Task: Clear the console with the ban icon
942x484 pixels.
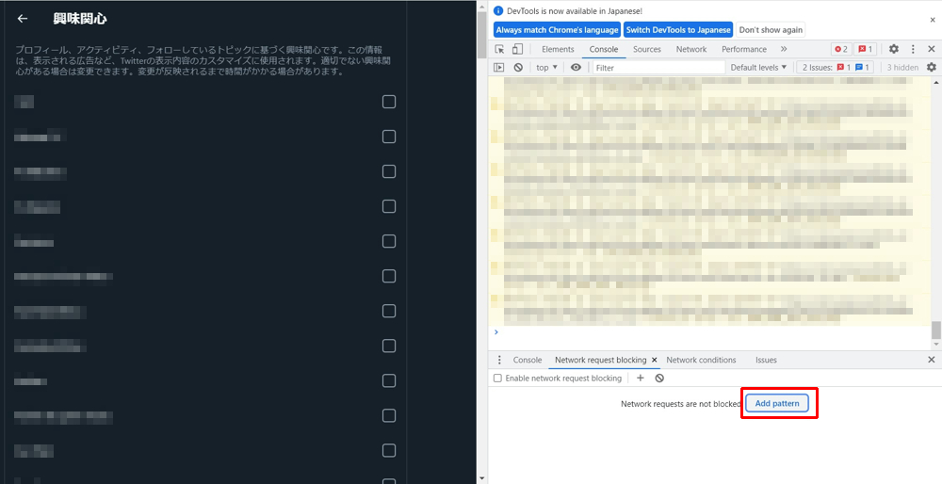Action: pyautogui.click(x=518, y=67)
